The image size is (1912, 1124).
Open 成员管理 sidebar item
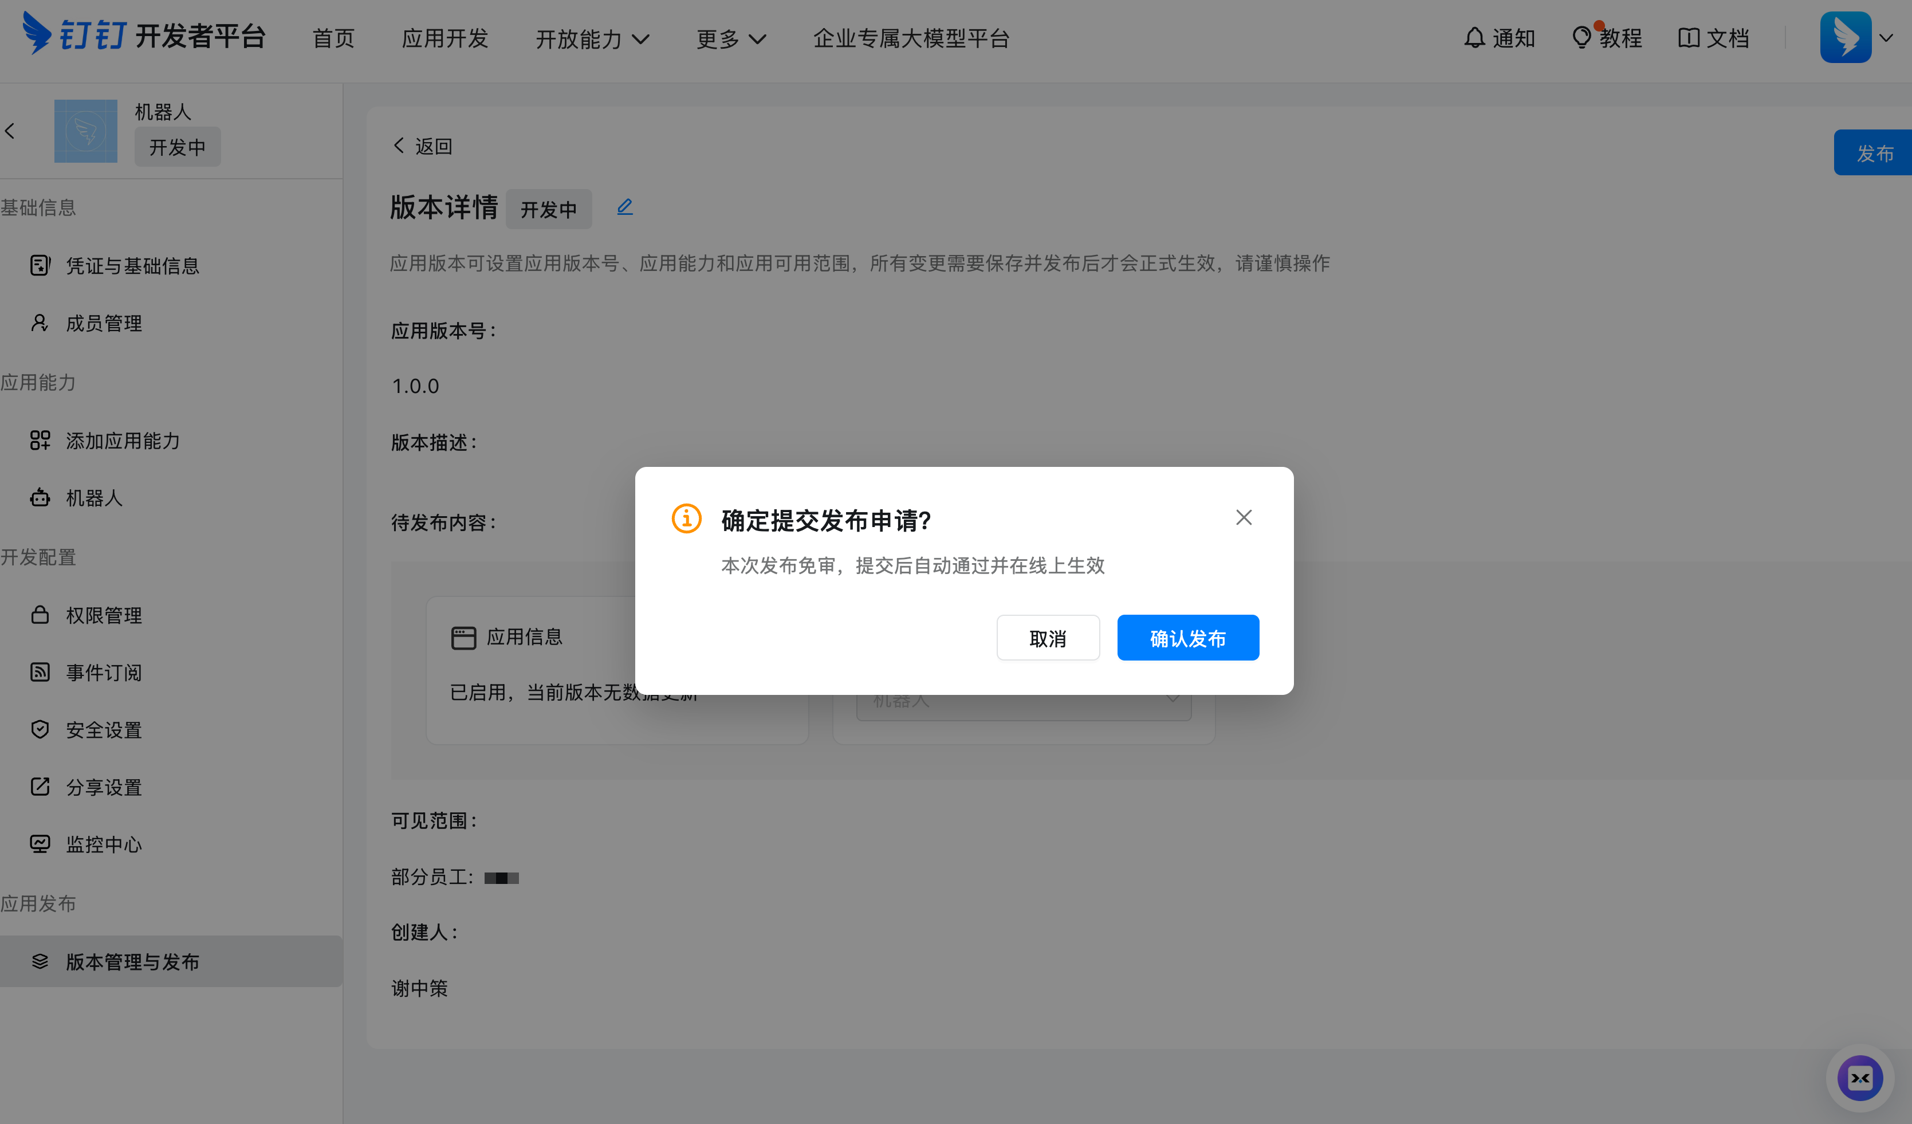(x=171, y=323)
